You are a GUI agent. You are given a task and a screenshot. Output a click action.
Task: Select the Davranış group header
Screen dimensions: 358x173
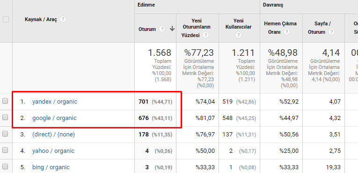click(x=273, y=5)
